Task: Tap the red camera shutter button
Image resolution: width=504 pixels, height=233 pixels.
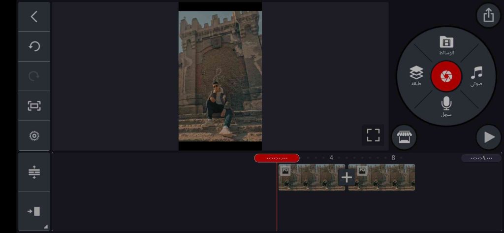Action: click(x=446, y=76)
